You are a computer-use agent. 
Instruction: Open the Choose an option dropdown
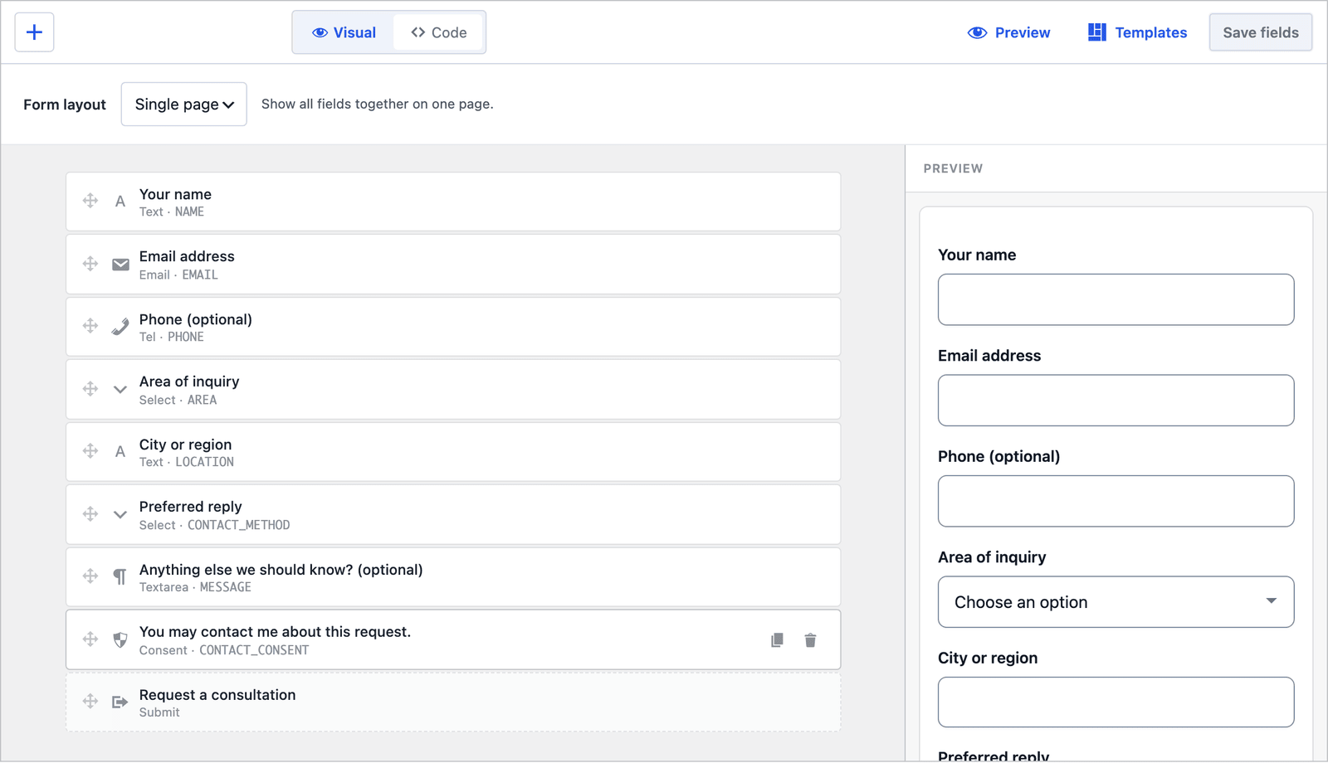coord(1116,602)
